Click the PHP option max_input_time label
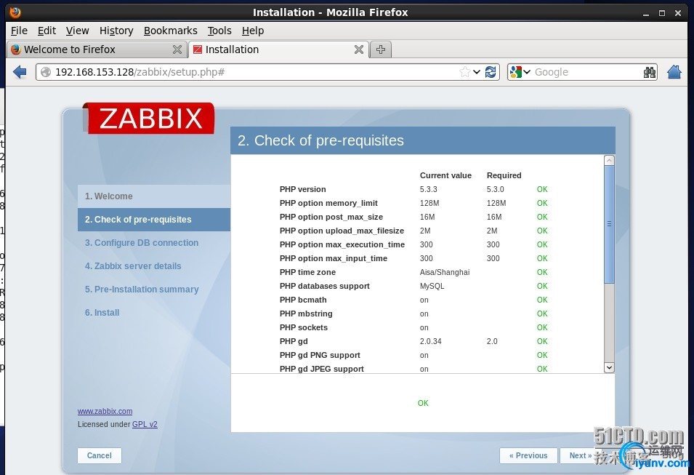694x475 pixels. point(334,258)
